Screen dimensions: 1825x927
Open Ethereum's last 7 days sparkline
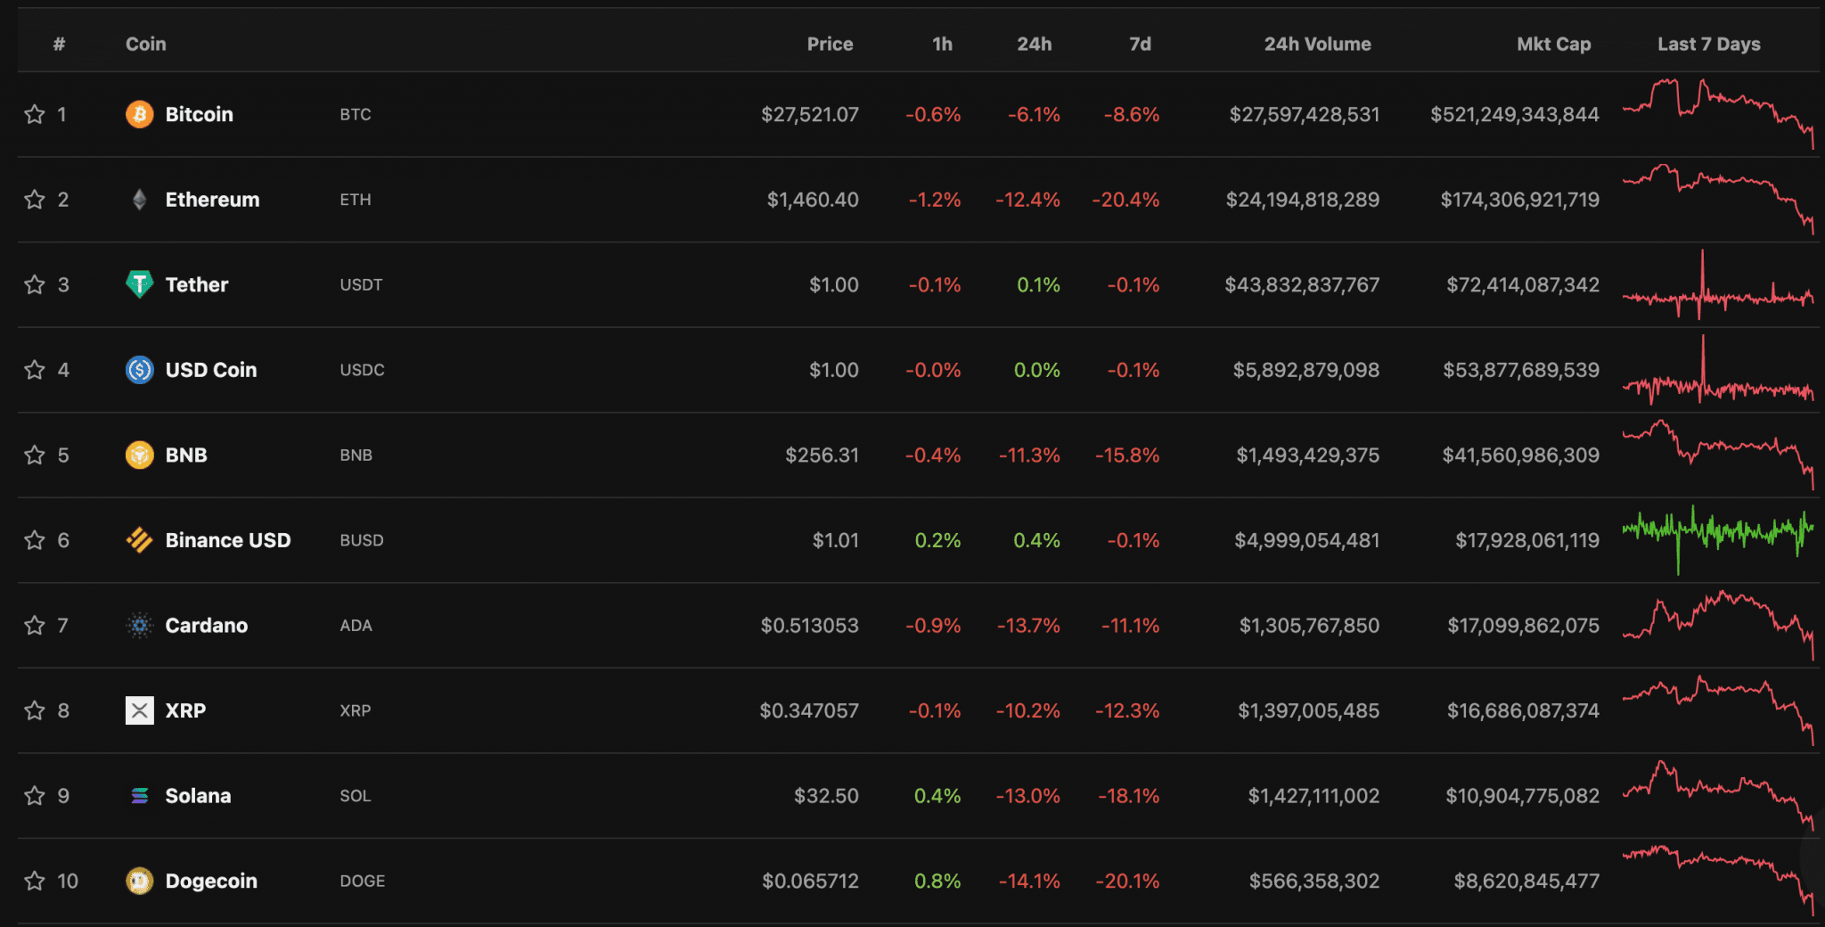tap(1717, 196)
